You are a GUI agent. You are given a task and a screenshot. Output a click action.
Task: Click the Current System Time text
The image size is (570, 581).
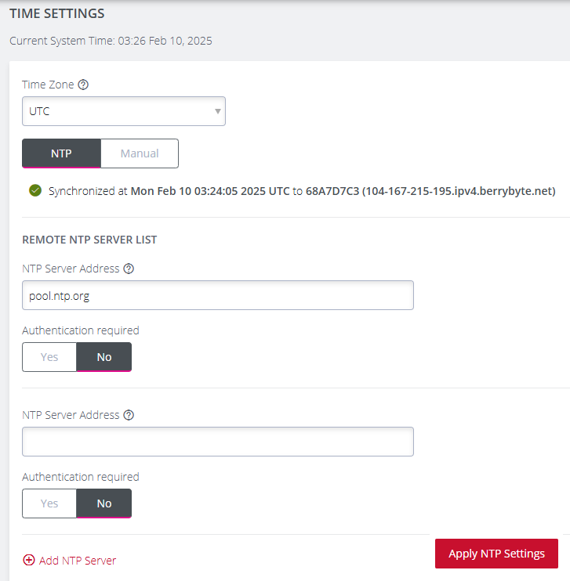[111, 41]
